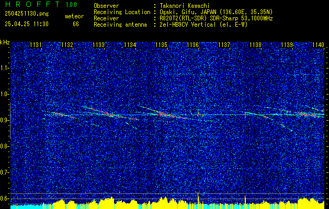Click the 1138 time marker
The image size is (329, 209).
coord(256,44)
